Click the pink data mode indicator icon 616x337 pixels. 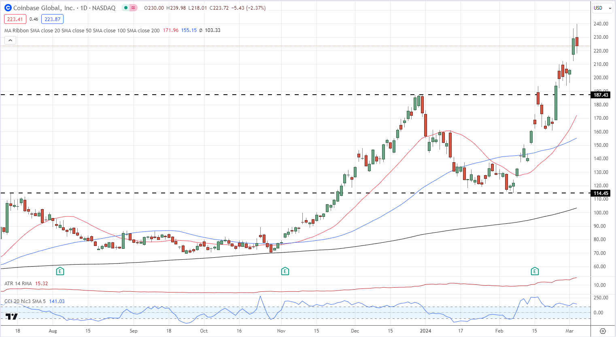[x=134, y=8]
